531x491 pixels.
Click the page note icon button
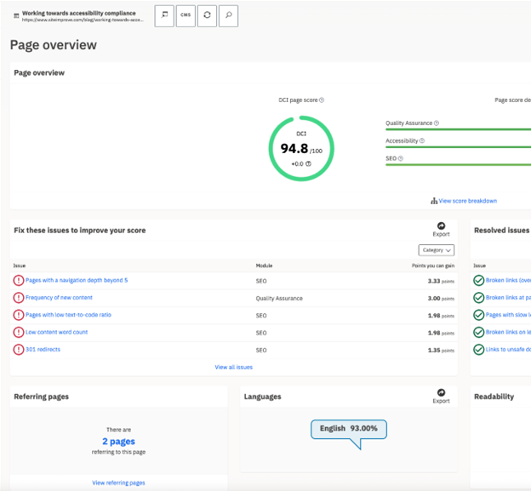(x=164, y=15)
